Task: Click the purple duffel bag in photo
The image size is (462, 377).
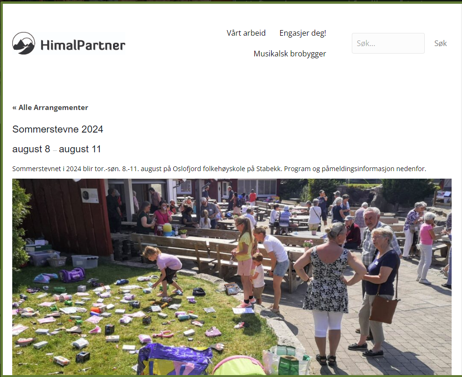Action: tap(73, 275)
